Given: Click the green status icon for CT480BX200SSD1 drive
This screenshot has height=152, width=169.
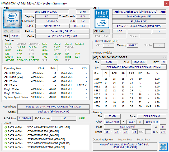Looking at the screenshot, I should (6, 131).
